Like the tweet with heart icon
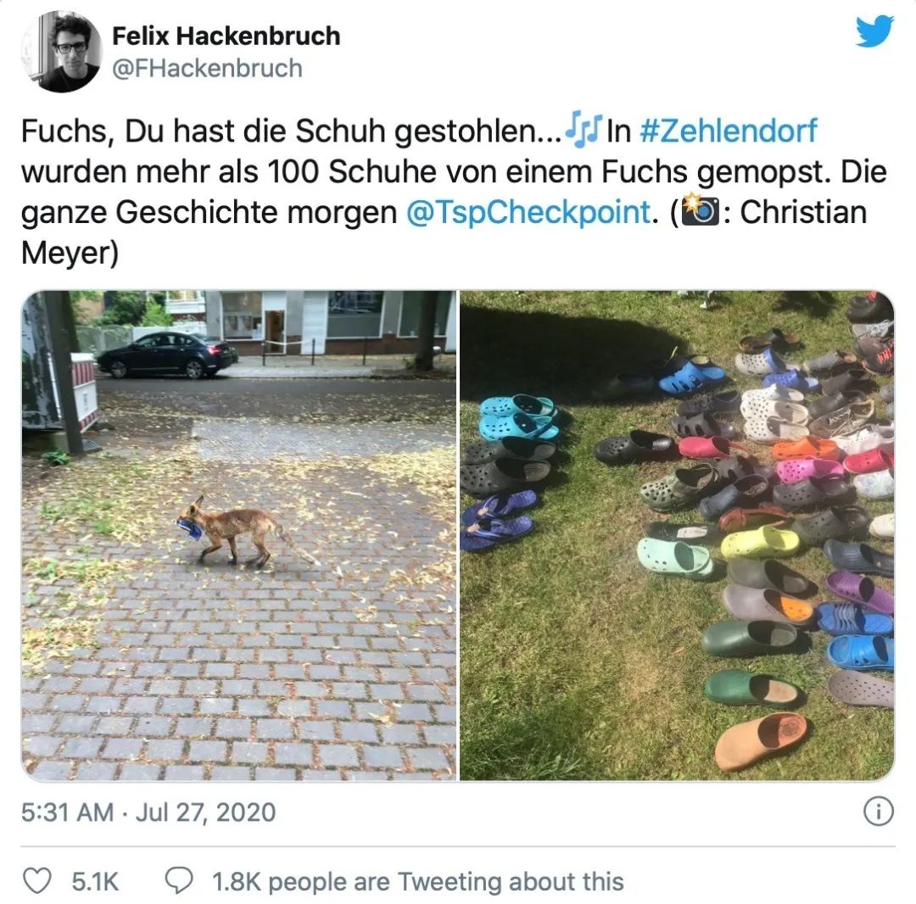This screenshot has width=916, height=904. click(x=36, y=880)
